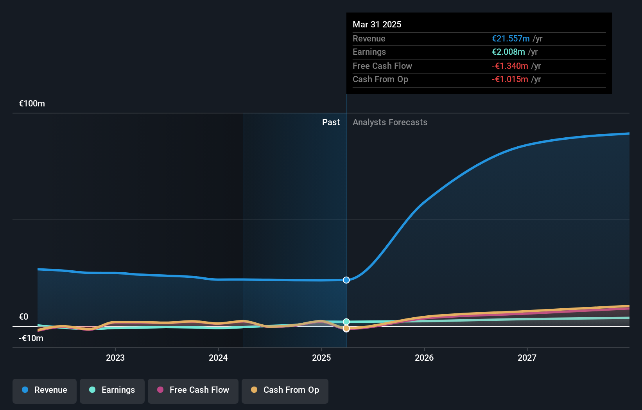Select the 2027 x-axis label
The image size is (642, 410).
[x=527, y=358]
